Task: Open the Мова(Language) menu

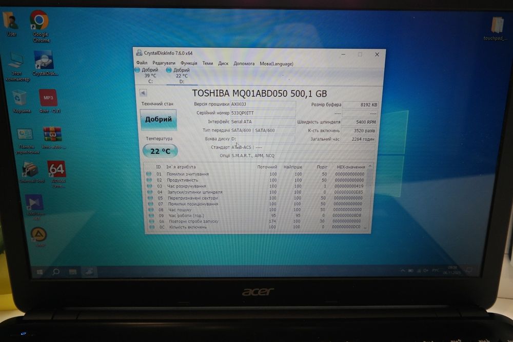Action: point(277,64)
